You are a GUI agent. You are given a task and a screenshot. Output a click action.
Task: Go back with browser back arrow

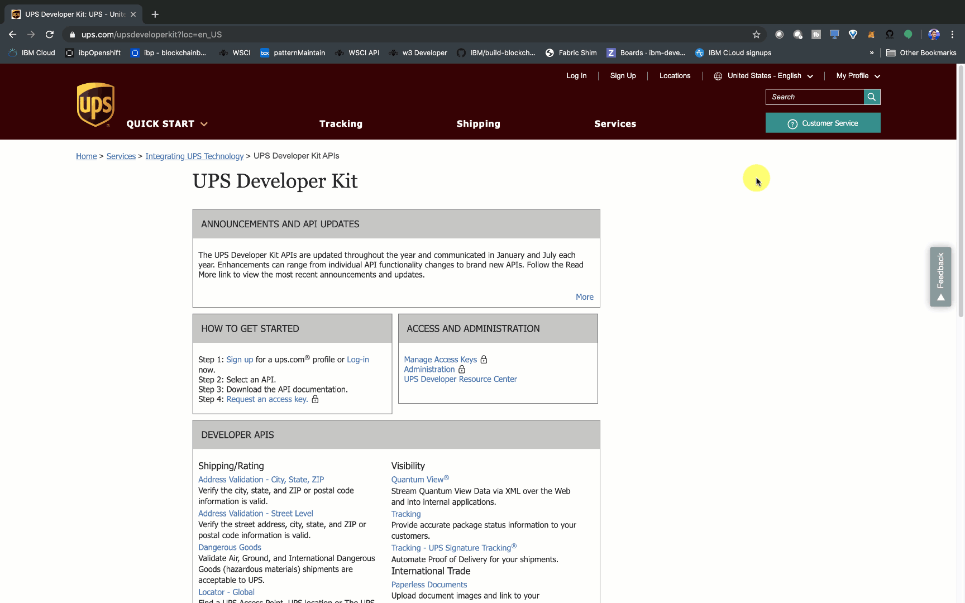[x=12, y=35]
